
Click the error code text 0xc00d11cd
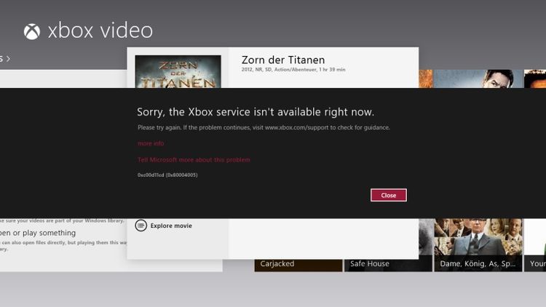[x=167, y=175]
